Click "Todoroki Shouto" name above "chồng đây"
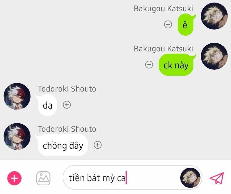This screenshot has width=231, height=194. 67,129
